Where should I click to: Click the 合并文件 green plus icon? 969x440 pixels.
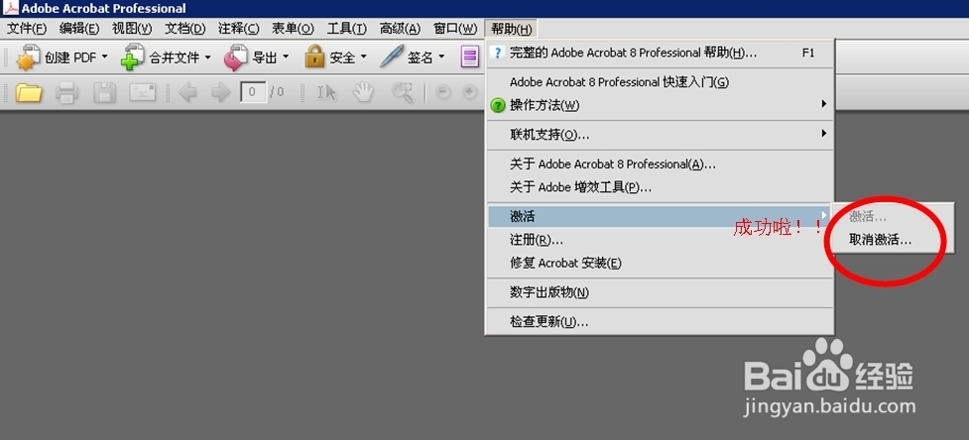132,57
